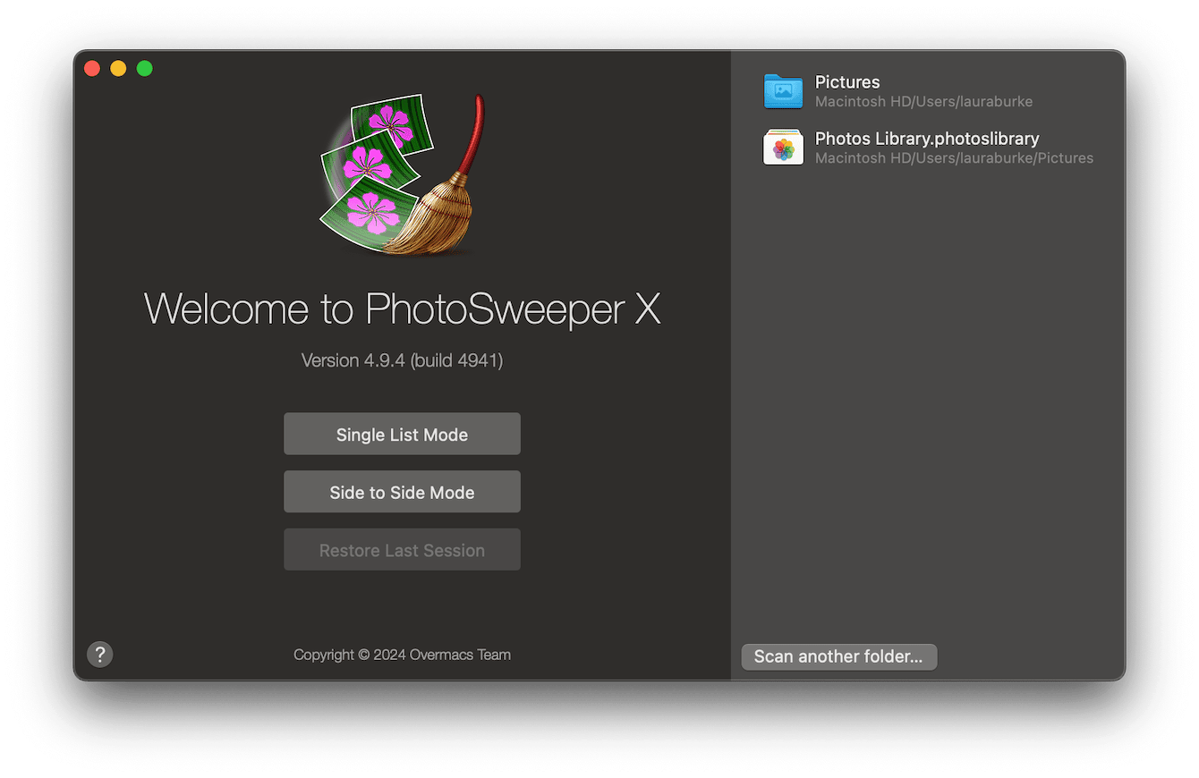Click the Pictures folder icon

(783, 91)
